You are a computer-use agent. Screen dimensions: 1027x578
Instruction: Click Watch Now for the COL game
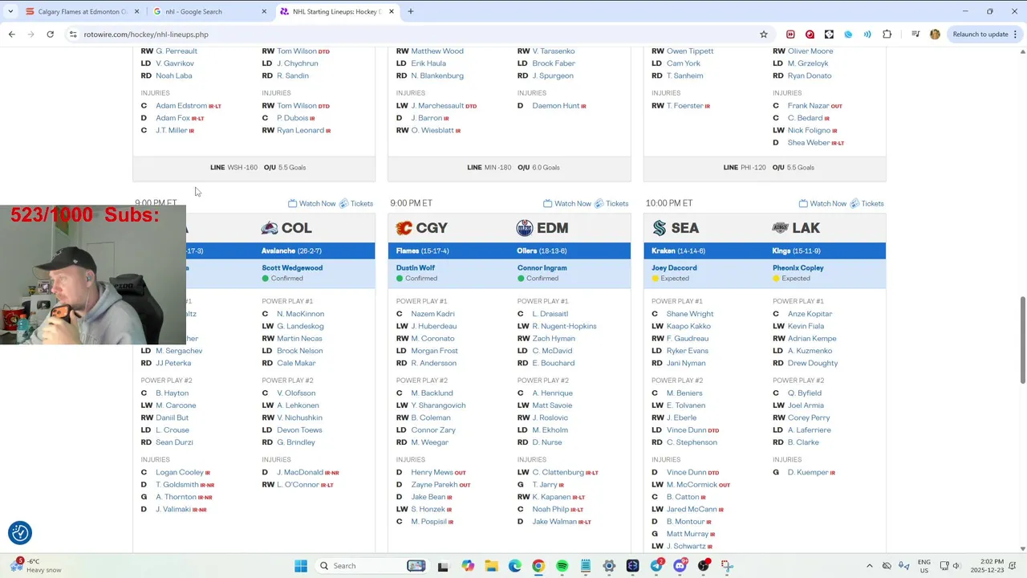312,203
